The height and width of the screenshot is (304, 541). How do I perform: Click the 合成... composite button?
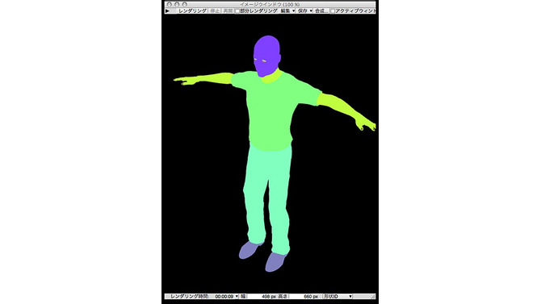pyautogui.click(x=321, y=11)
